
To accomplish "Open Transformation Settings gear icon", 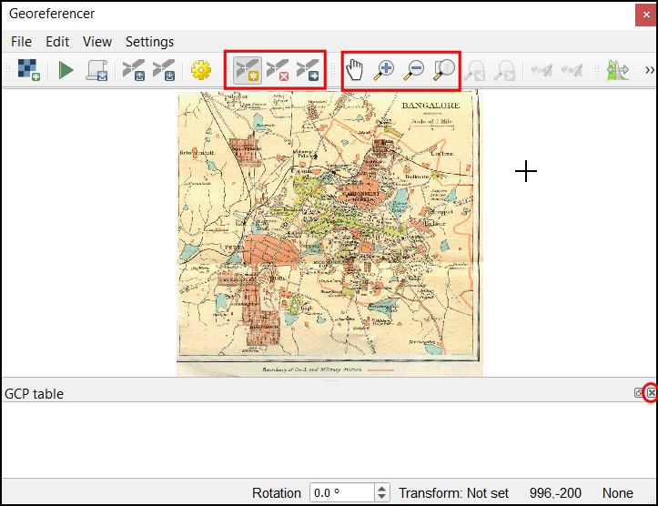I will [201, 70].
